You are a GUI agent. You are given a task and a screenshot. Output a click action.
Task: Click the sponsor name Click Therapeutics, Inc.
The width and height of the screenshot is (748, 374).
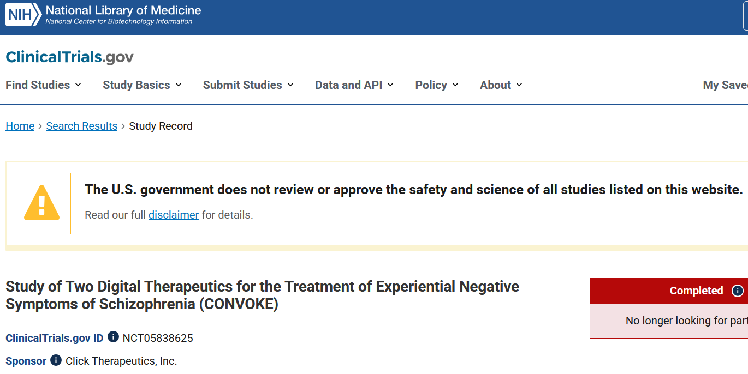click(121, 361)
